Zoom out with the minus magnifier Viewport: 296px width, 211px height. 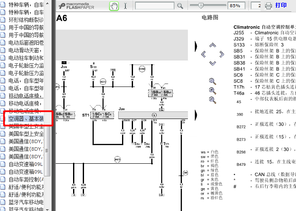pos(212,100)
